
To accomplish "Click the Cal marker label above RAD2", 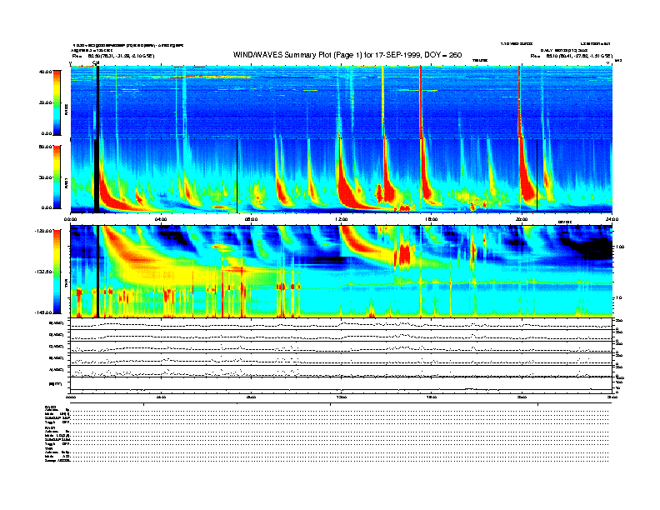I will click(x=96, y=63).
